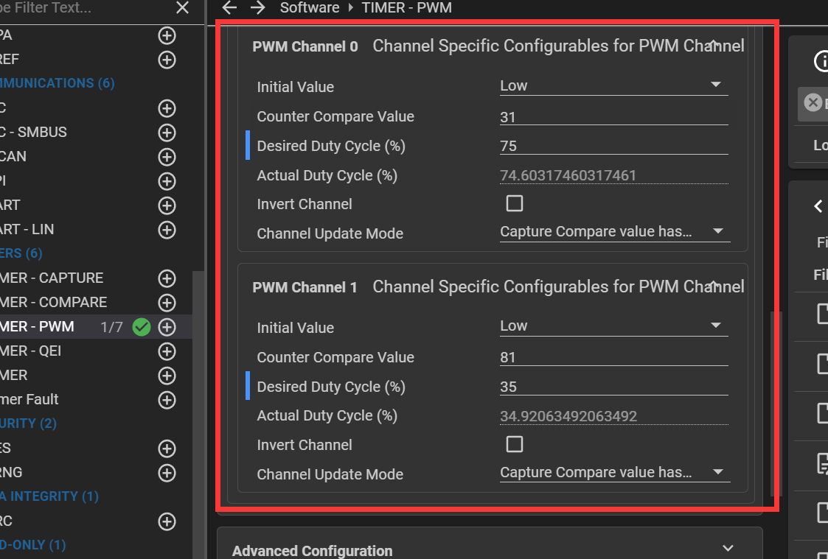Toggle Invert Channel checkbox for PWM Channel 1
Image resolution: width=828 pixels, height=559 pixels.
point(515,444)
